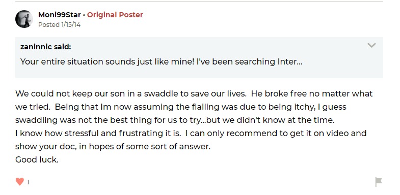Select the line 'show your doc, in hopes'

(x=113, y=146)
